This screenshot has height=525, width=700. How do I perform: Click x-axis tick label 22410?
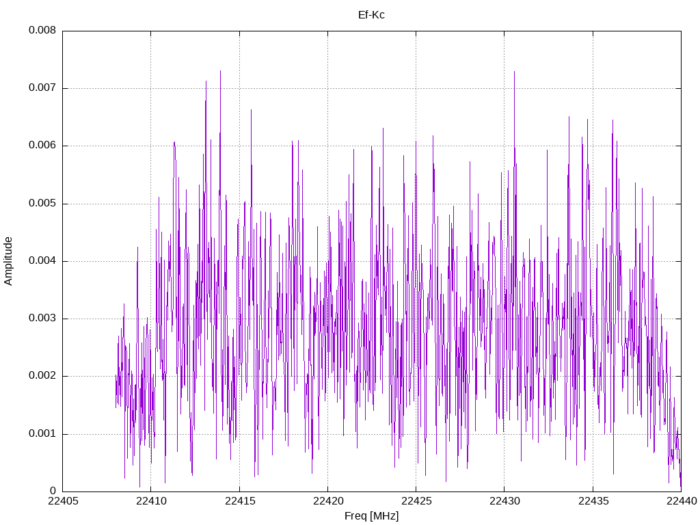(x=151, y=501)
